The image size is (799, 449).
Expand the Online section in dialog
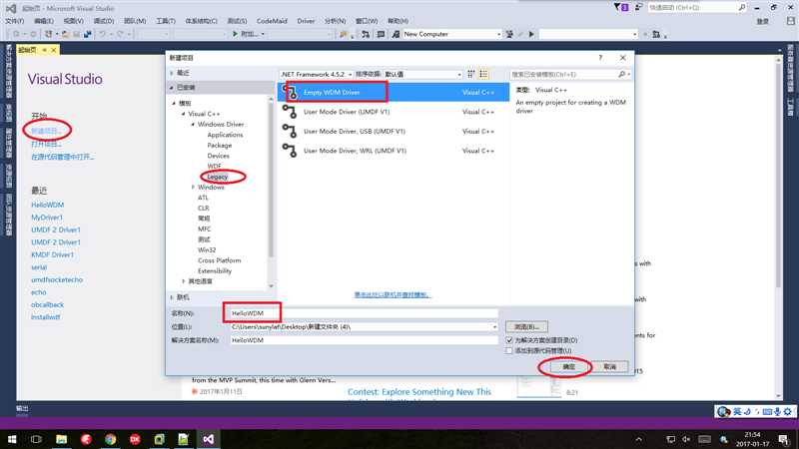[x=172, y=297]
